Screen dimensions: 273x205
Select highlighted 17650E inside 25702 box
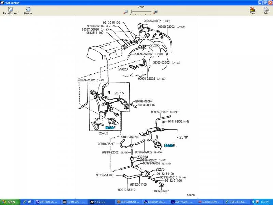[x=110, y=128]
